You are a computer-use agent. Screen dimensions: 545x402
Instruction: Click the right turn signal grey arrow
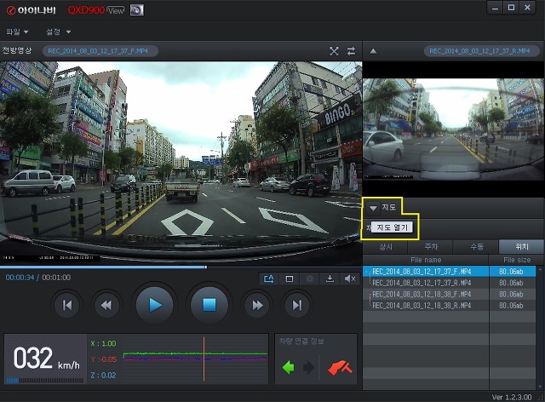pos(308,368)
